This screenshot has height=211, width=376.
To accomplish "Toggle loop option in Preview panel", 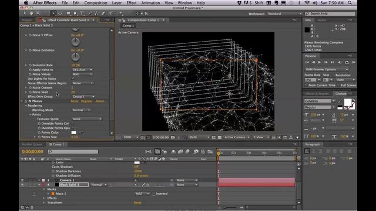I will coord(347,62).
